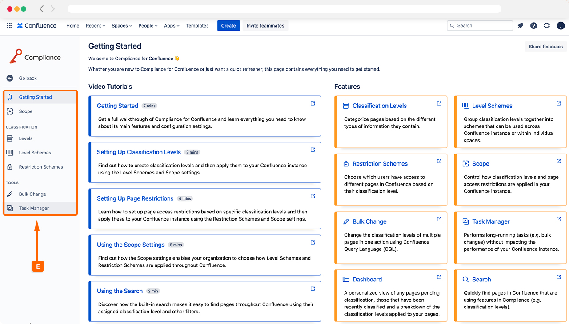Click the Share feedback button
This screenshot has height=324, width=569.
click(545, 47)
